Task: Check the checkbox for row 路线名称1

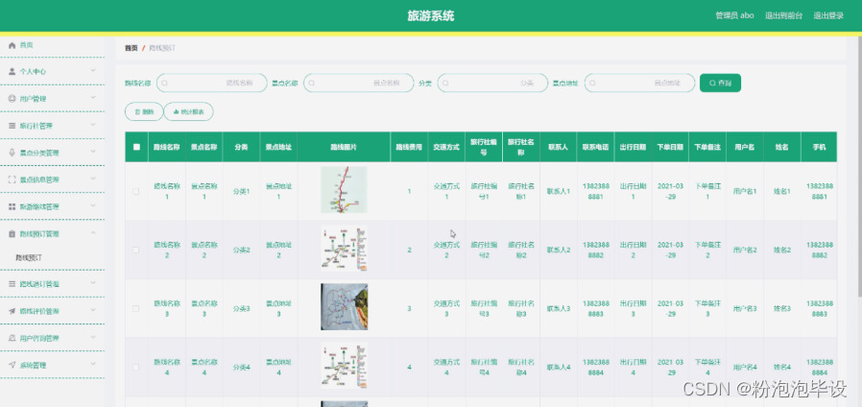Action: [x=136, y=191]
